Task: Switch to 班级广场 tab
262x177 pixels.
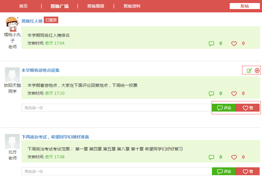Action: (x=59, y=6)
